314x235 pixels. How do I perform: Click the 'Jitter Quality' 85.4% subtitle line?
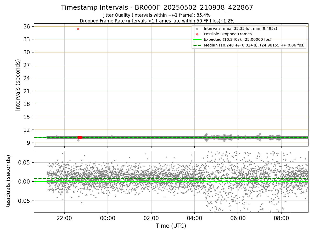tap(157, 15)
